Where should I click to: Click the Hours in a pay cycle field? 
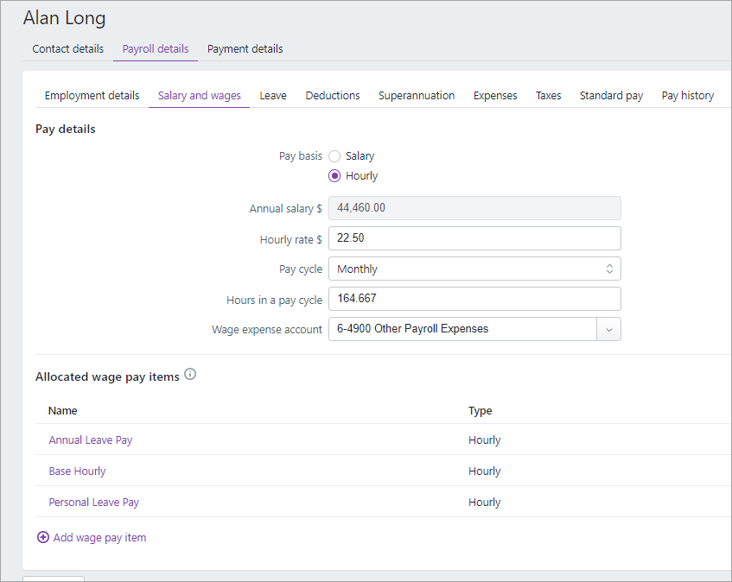coord(474,298)
